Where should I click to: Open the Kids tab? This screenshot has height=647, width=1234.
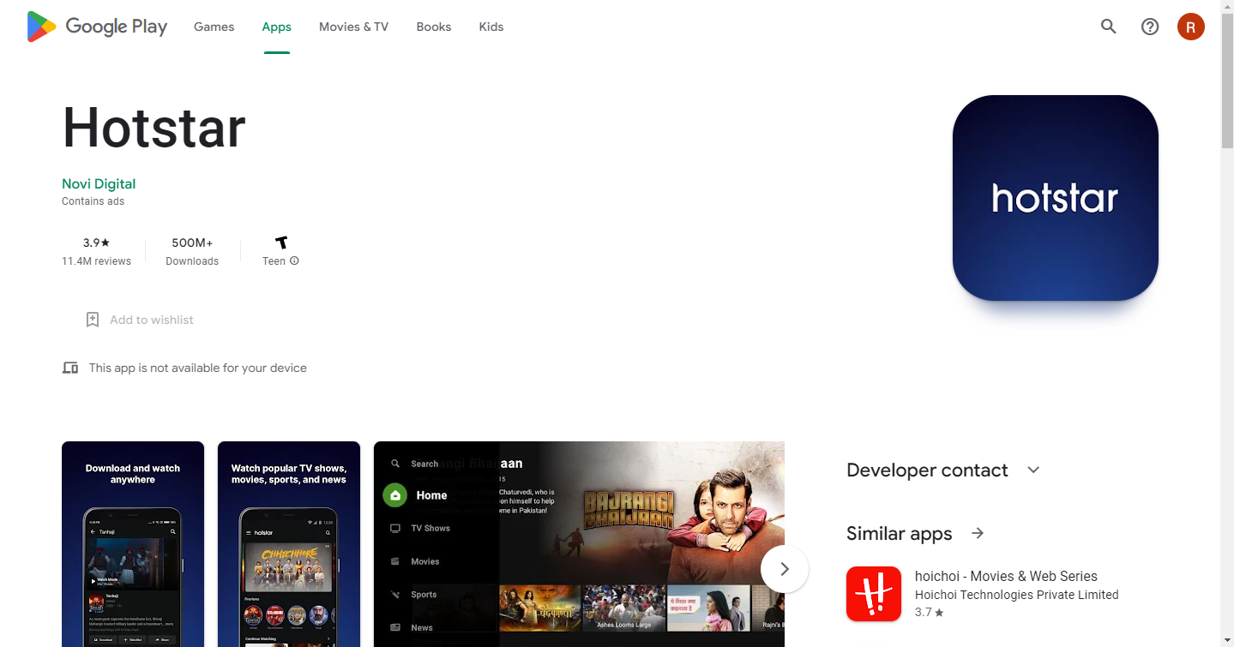tap(491, 27)
